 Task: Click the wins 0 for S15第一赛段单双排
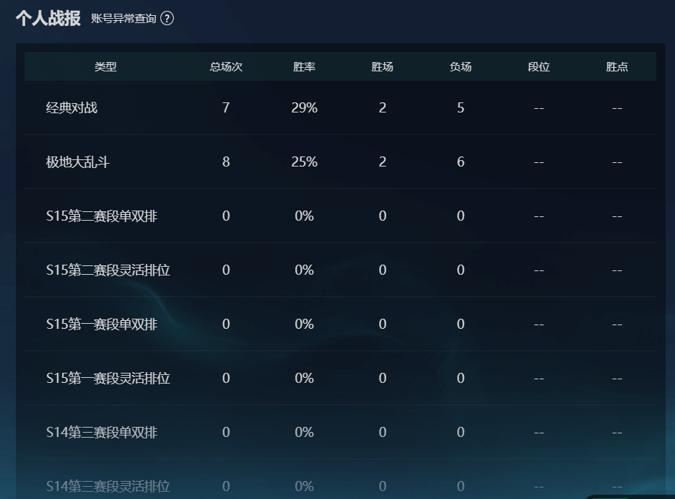[x=383, y=324]
